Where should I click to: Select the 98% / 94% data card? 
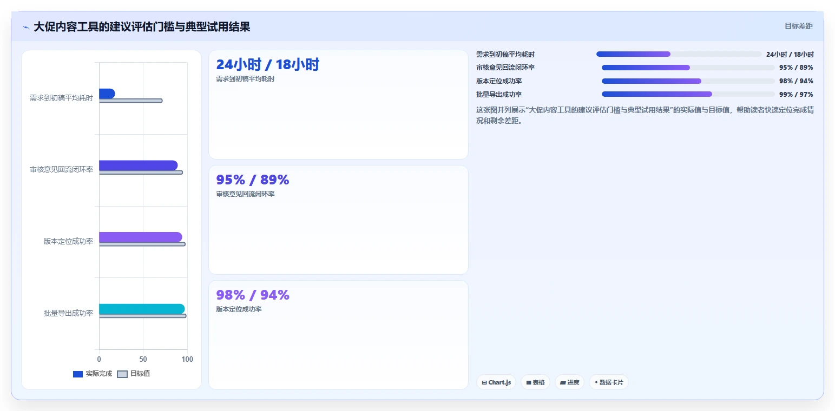338,335
